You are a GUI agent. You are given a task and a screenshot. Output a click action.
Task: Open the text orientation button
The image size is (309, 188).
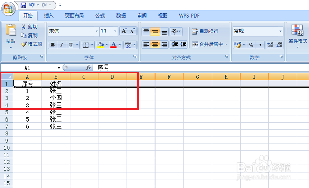click(x=176, y=31)
